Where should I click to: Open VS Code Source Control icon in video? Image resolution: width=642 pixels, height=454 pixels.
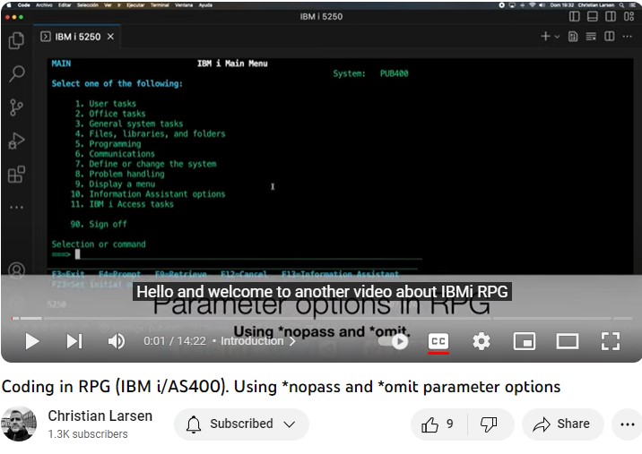(16, 107)
